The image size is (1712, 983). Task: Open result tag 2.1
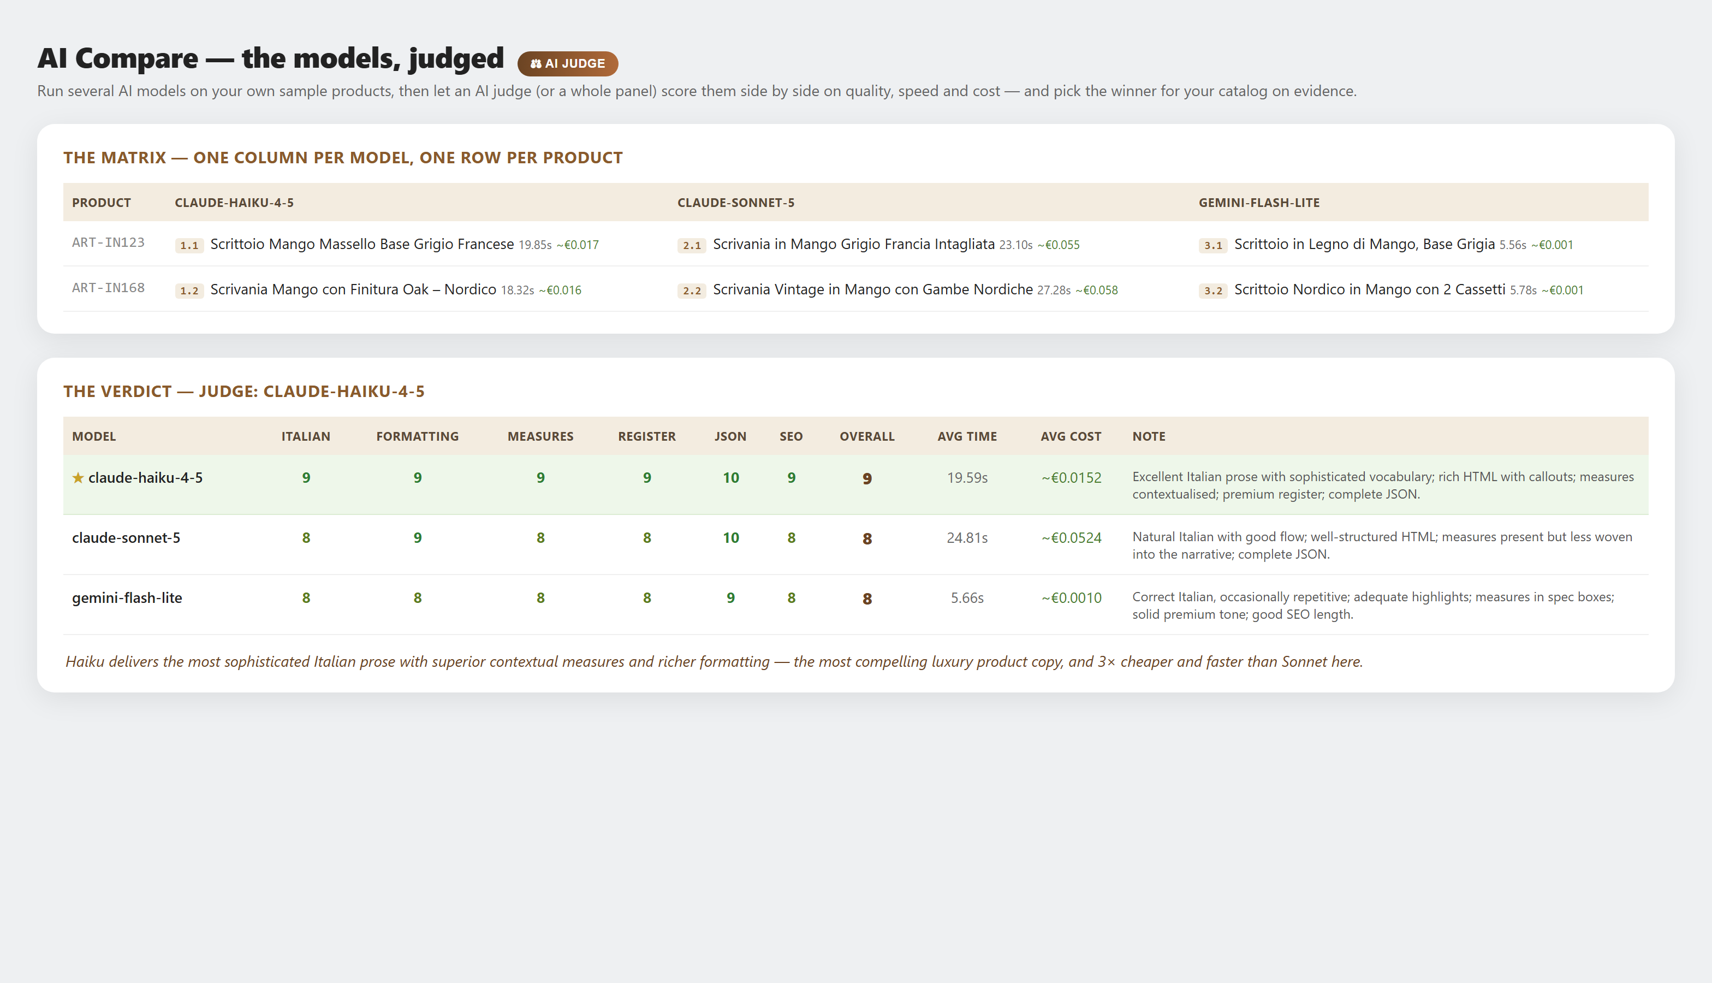point(692,245)
